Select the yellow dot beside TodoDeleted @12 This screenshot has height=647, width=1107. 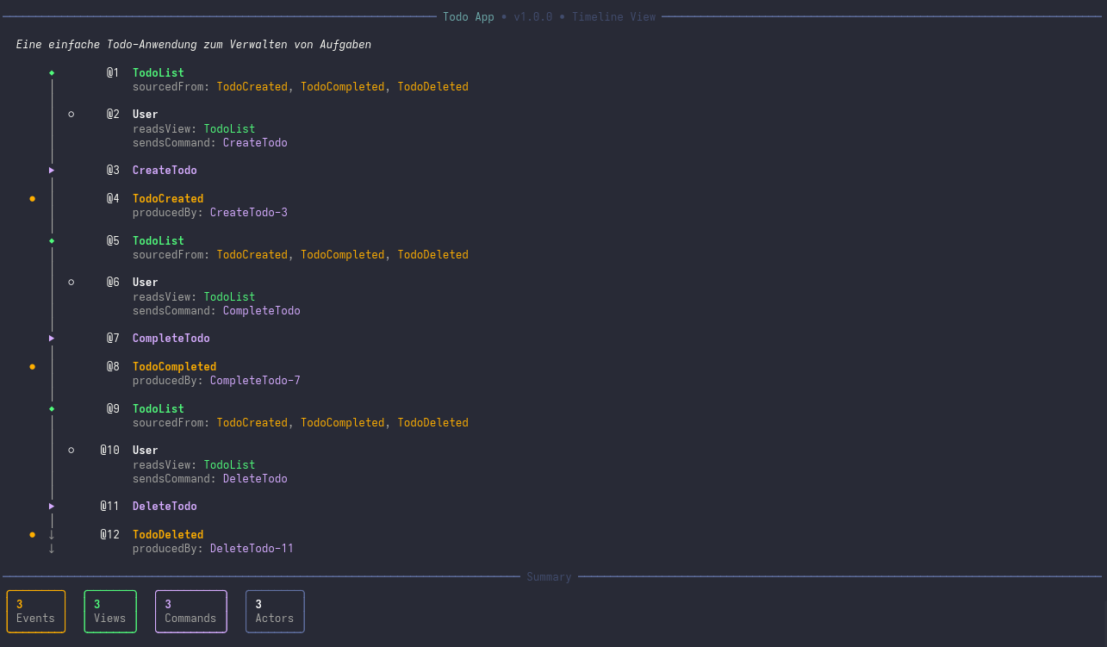pos(32,534)
